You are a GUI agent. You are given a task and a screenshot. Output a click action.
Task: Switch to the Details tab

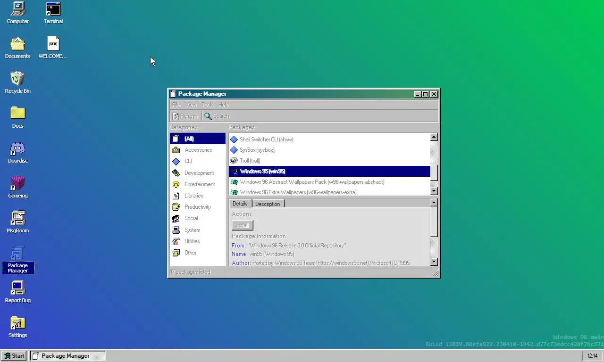pos(240,204)
